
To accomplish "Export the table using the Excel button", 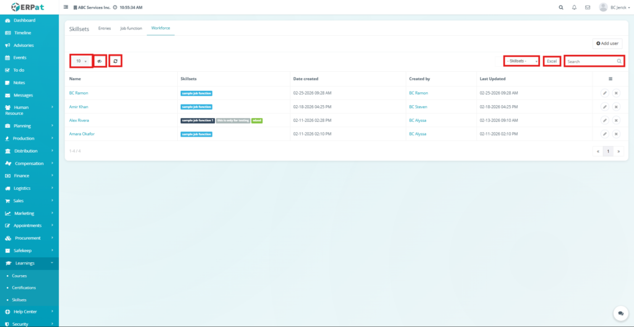I will tap(552, 61).
